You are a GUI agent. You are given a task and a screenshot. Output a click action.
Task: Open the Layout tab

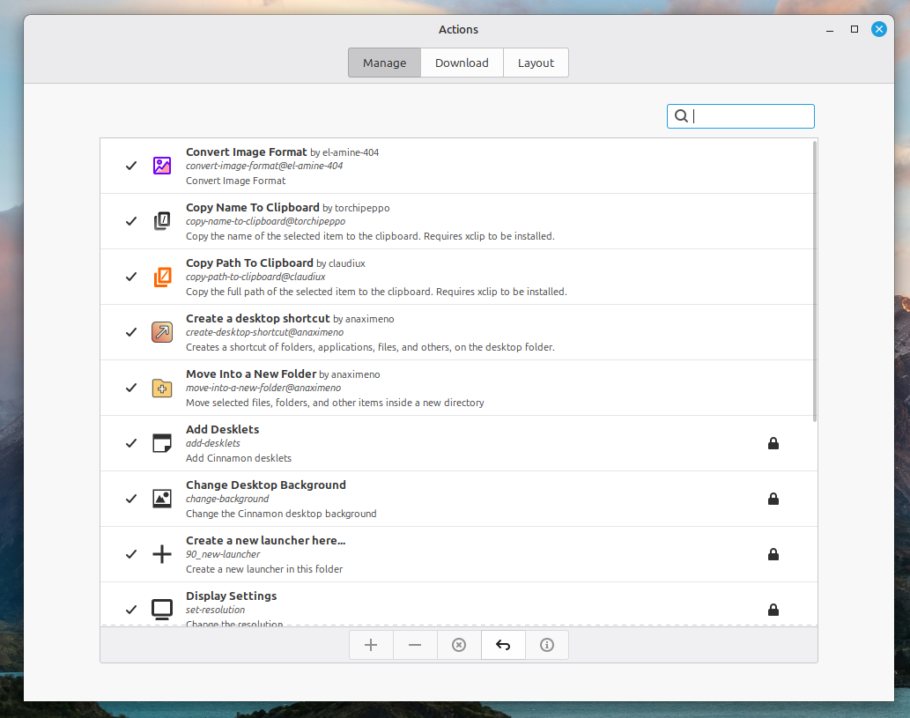coord(536,63)
